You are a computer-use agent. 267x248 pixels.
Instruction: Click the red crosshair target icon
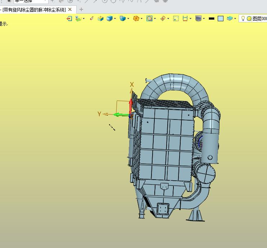163,18
